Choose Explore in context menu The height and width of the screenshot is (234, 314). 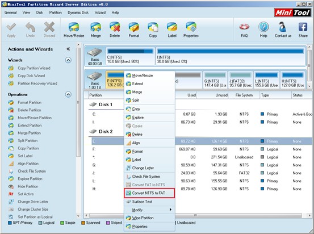[x=149, y=118]
